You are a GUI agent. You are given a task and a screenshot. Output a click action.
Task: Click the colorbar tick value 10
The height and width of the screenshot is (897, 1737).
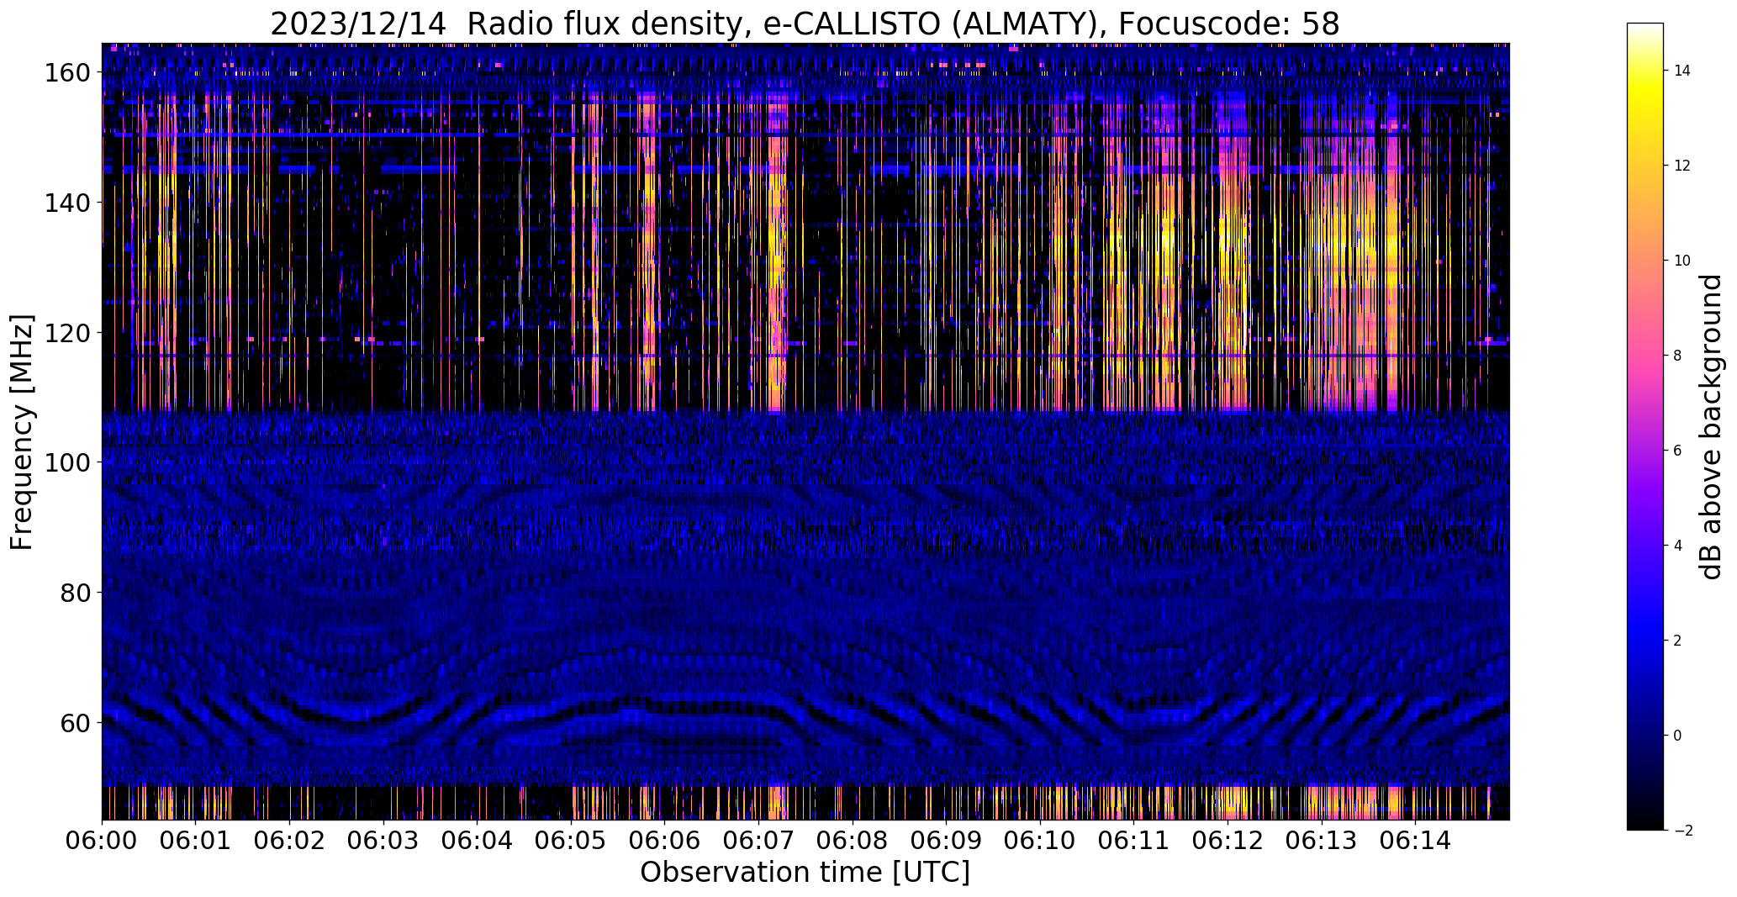tap(1682, 261)
